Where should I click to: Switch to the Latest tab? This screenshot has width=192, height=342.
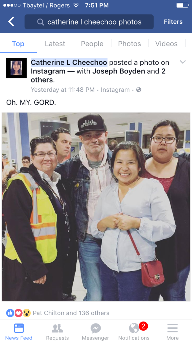pyautogui.click(x=55, y=44)
